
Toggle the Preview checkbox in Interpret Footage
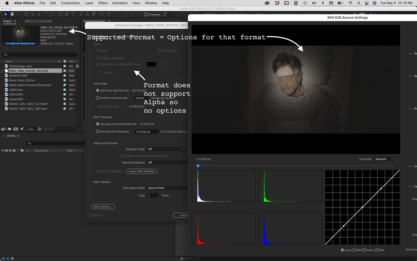(x=90, y=215)
